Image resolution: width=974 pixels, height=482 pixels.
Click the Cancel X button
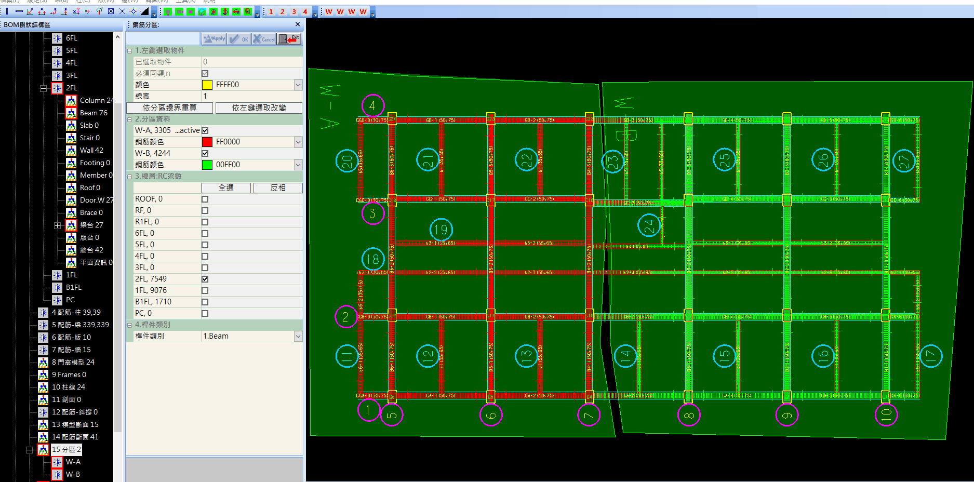point(264,39)
